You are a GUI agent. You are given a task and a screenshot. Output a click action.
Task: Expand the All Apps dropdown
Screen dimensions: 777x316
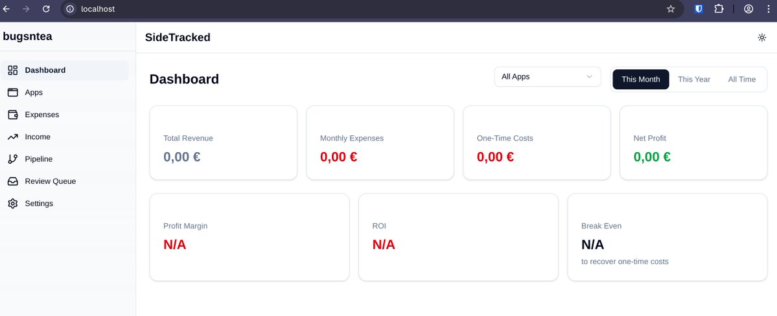tap(548, 77)
